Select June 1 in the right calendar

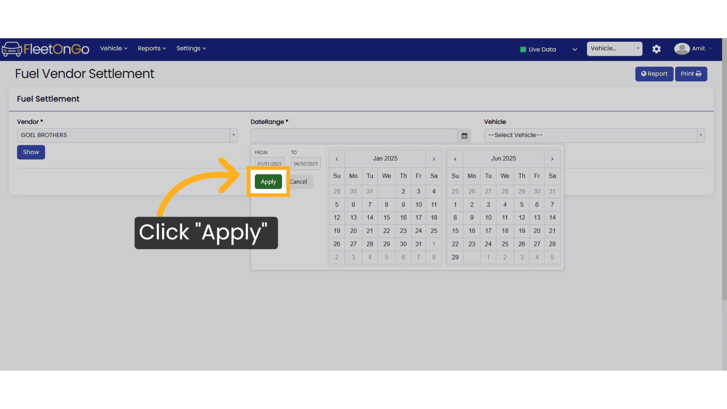pos(455,204)
